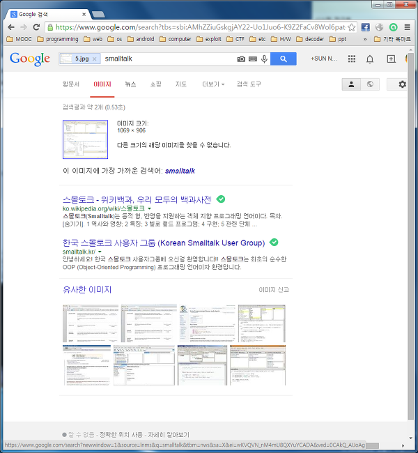The width and height of the screenshot is (418, 453).
Task: Open the decoder bookmark folder
Action: (310, 39)
